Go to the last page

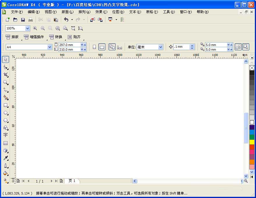pyautogui.click(x=56, y=181)
